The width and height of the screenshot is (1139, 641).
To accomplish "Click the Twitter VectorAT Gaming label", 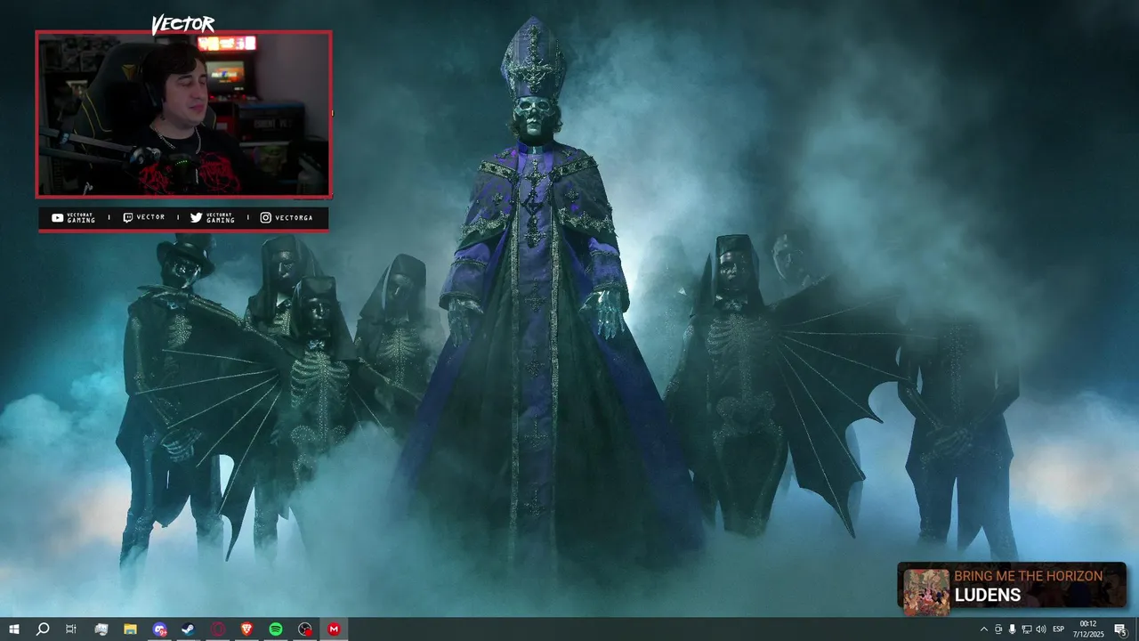I will click(213, 218).
